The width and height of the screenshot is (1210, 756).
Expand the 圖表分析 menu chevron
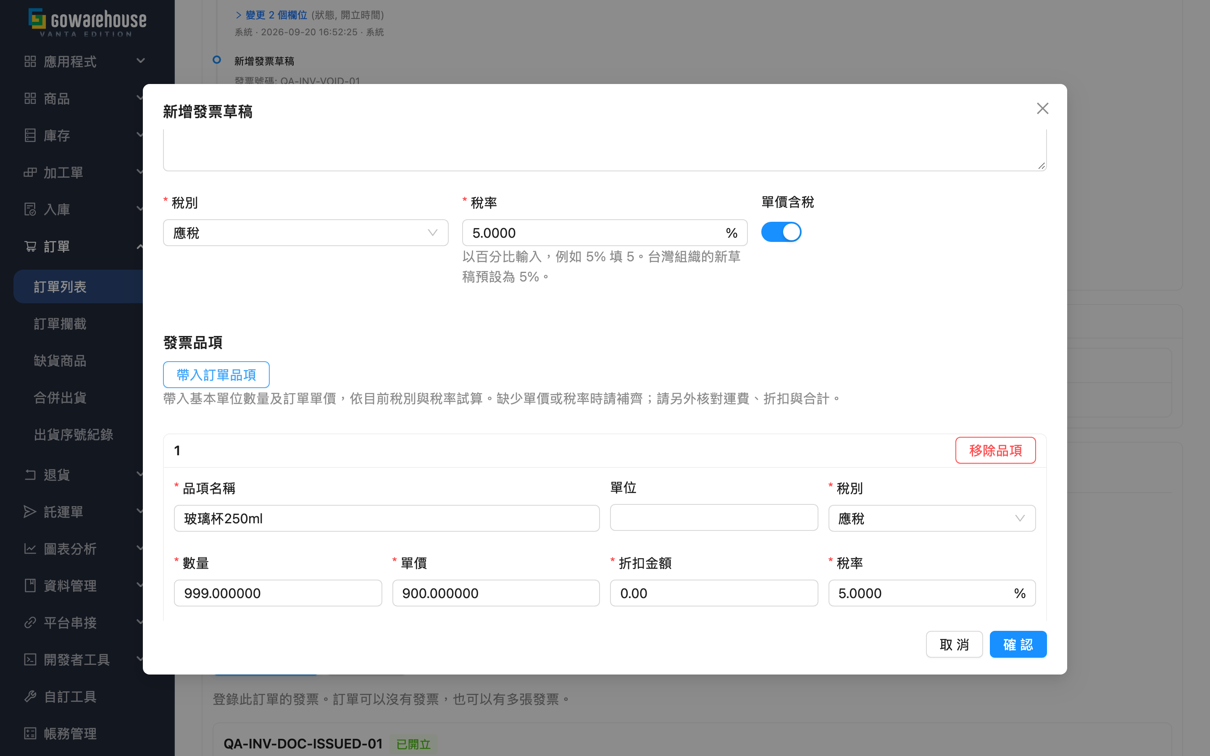[x=139, y=549]
